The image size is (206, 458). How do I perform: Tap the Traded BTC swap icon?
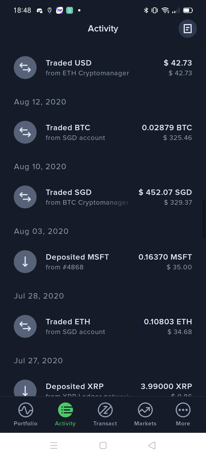pyautogui.click(x=25, y=132)
